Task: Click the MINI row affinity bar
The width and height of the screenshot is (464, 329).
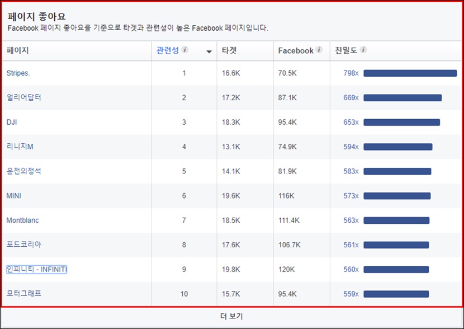Action: pos(397,196)
